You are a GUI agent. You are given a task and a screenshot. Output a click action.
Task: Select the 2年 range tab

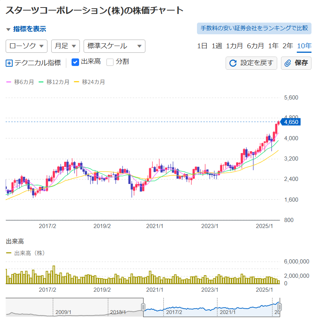[x=288, y=46]
